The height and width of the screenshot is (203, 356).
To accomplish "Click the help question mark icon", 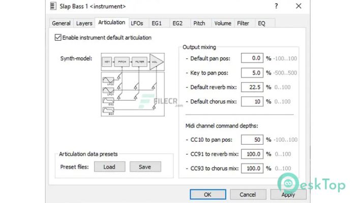I will pyautogui.click(x=276, y=6).
